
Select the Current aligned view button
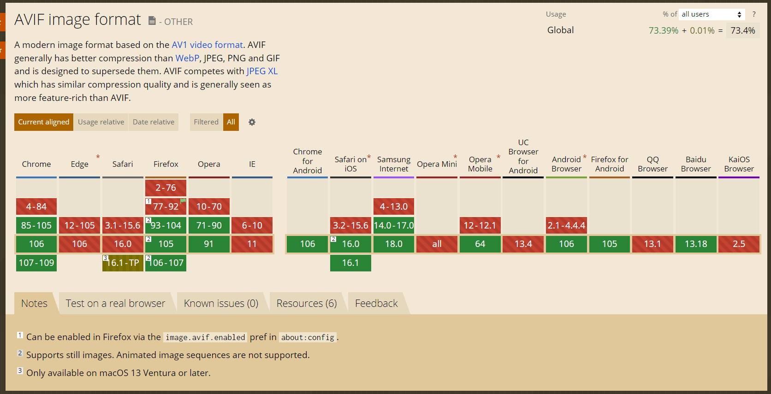click(44, 122)
